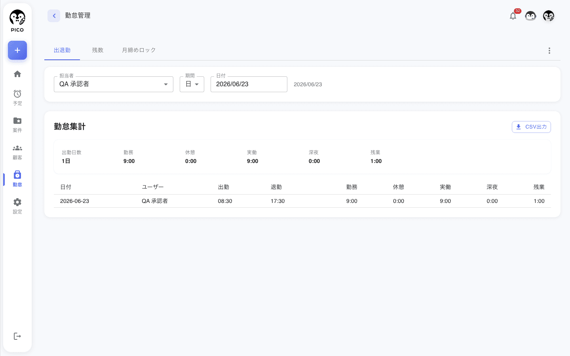Viewport: 570px width, 356px height.
Task: Click the download icon in CSV出力
Action: tap(519, 127)
